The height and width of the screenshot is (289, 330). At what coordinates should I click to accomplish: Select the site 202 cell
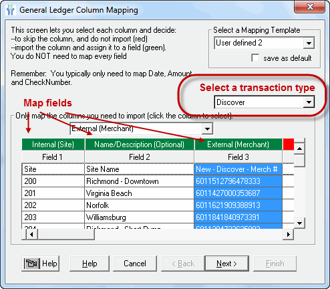[x=53, y=205]
